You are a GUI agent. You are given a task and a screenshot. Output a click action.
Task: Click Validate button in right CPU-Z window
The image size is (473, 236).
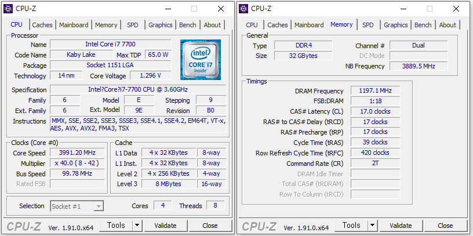[401, 226]
